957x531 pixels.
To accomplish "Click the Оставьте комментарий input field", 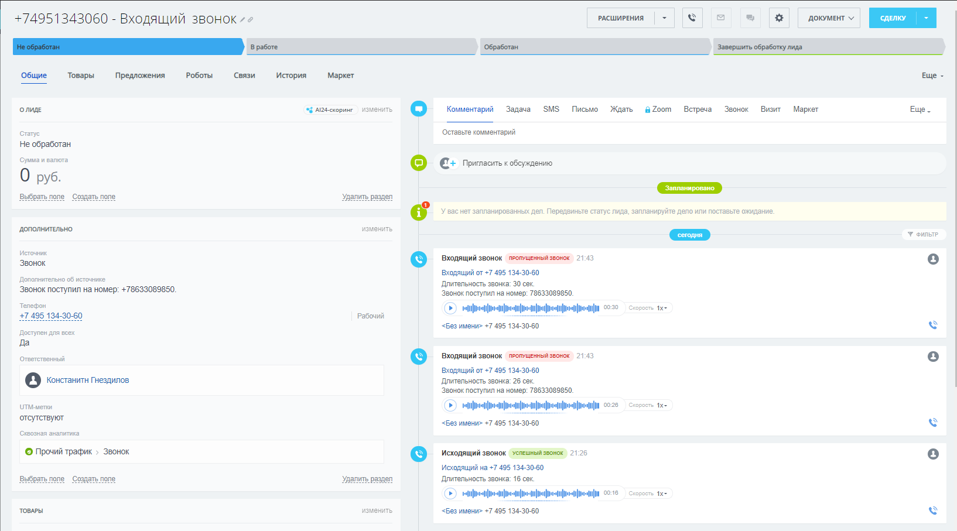I will click(x=689, y=132).
